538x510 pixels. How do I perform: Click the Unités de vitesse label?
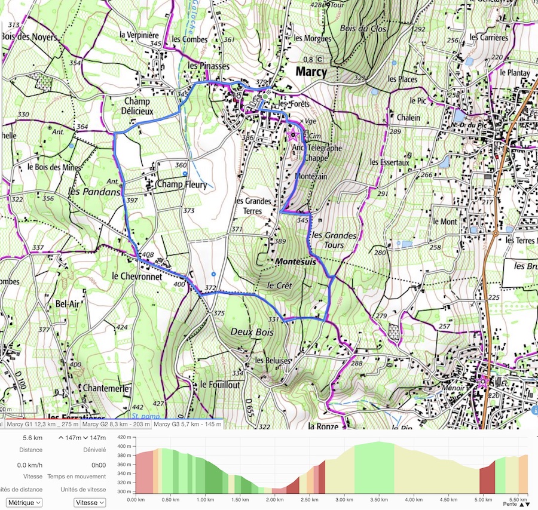point(83,490)
